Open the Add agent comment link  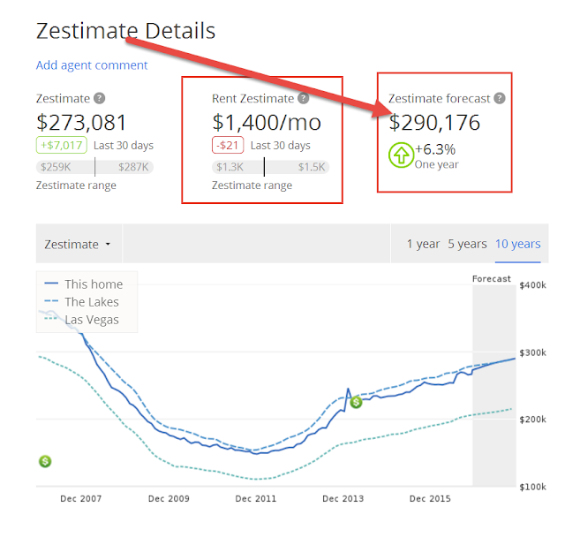92,65
